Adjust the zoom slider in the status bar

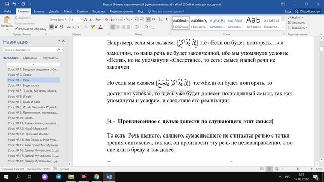click(298, 169)
